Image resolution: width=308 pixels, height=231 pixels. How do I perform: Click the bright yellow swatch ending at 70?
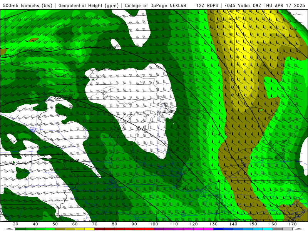click(90, 229)
